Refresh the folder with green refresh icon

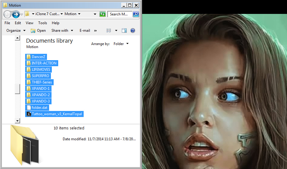(x=102, y=14)
